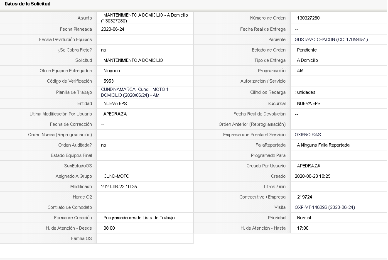Select the Entidad value NUEVA EPS
This screenshot has width=388, height=260.
[x=115, y=103]
